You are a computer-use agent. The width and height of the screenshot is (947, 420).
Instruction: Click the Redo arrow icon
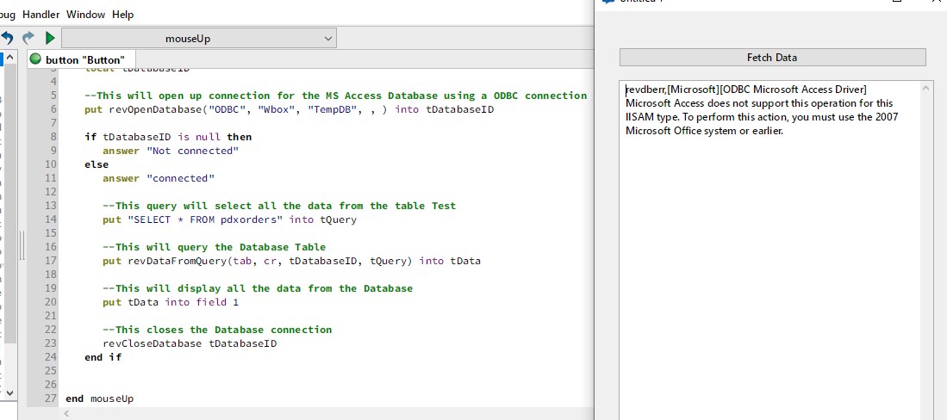[28, 38]
